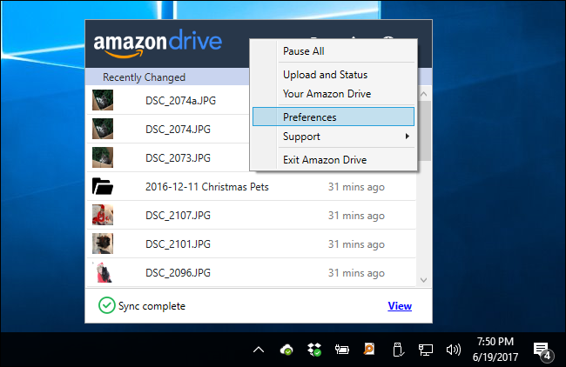Click the folder icon for Christmas Pets

(103, 186)
